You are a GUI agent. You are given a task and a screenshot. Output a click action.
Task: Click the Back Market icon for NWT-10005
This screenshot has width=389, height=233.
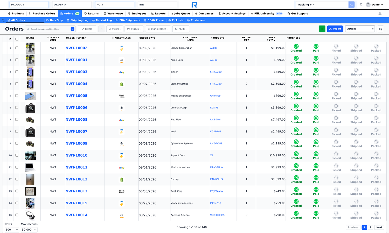[121, 96]
